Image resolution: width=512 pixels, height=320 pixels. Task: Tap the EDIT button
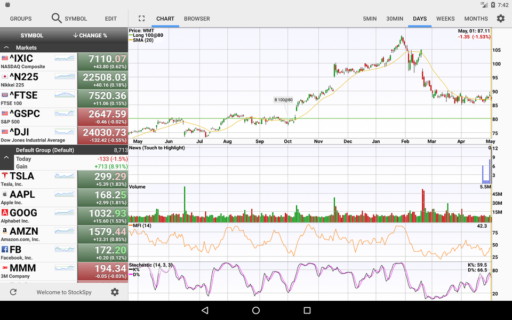[110, 18]
